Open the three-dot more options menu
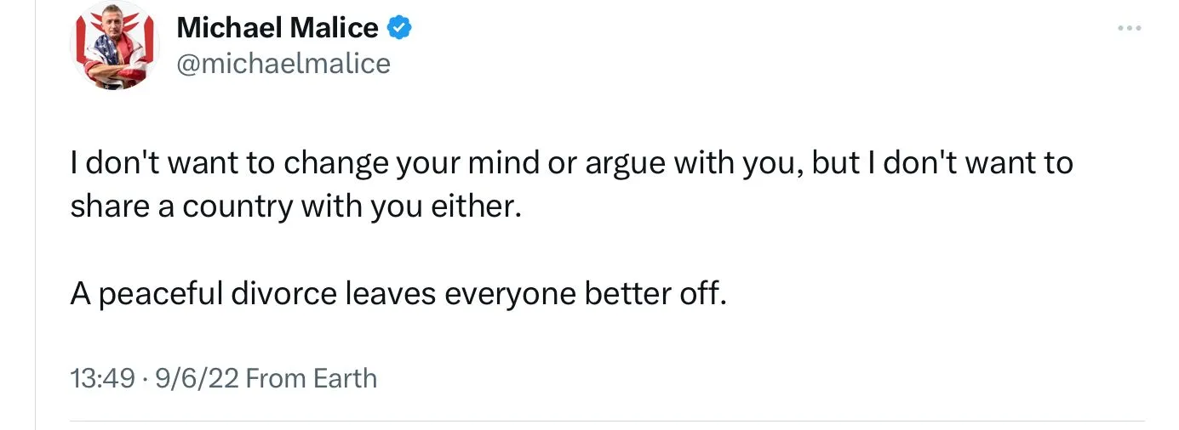Image resolution: width=1179 pixels, height=430 pixels. 1129,29
